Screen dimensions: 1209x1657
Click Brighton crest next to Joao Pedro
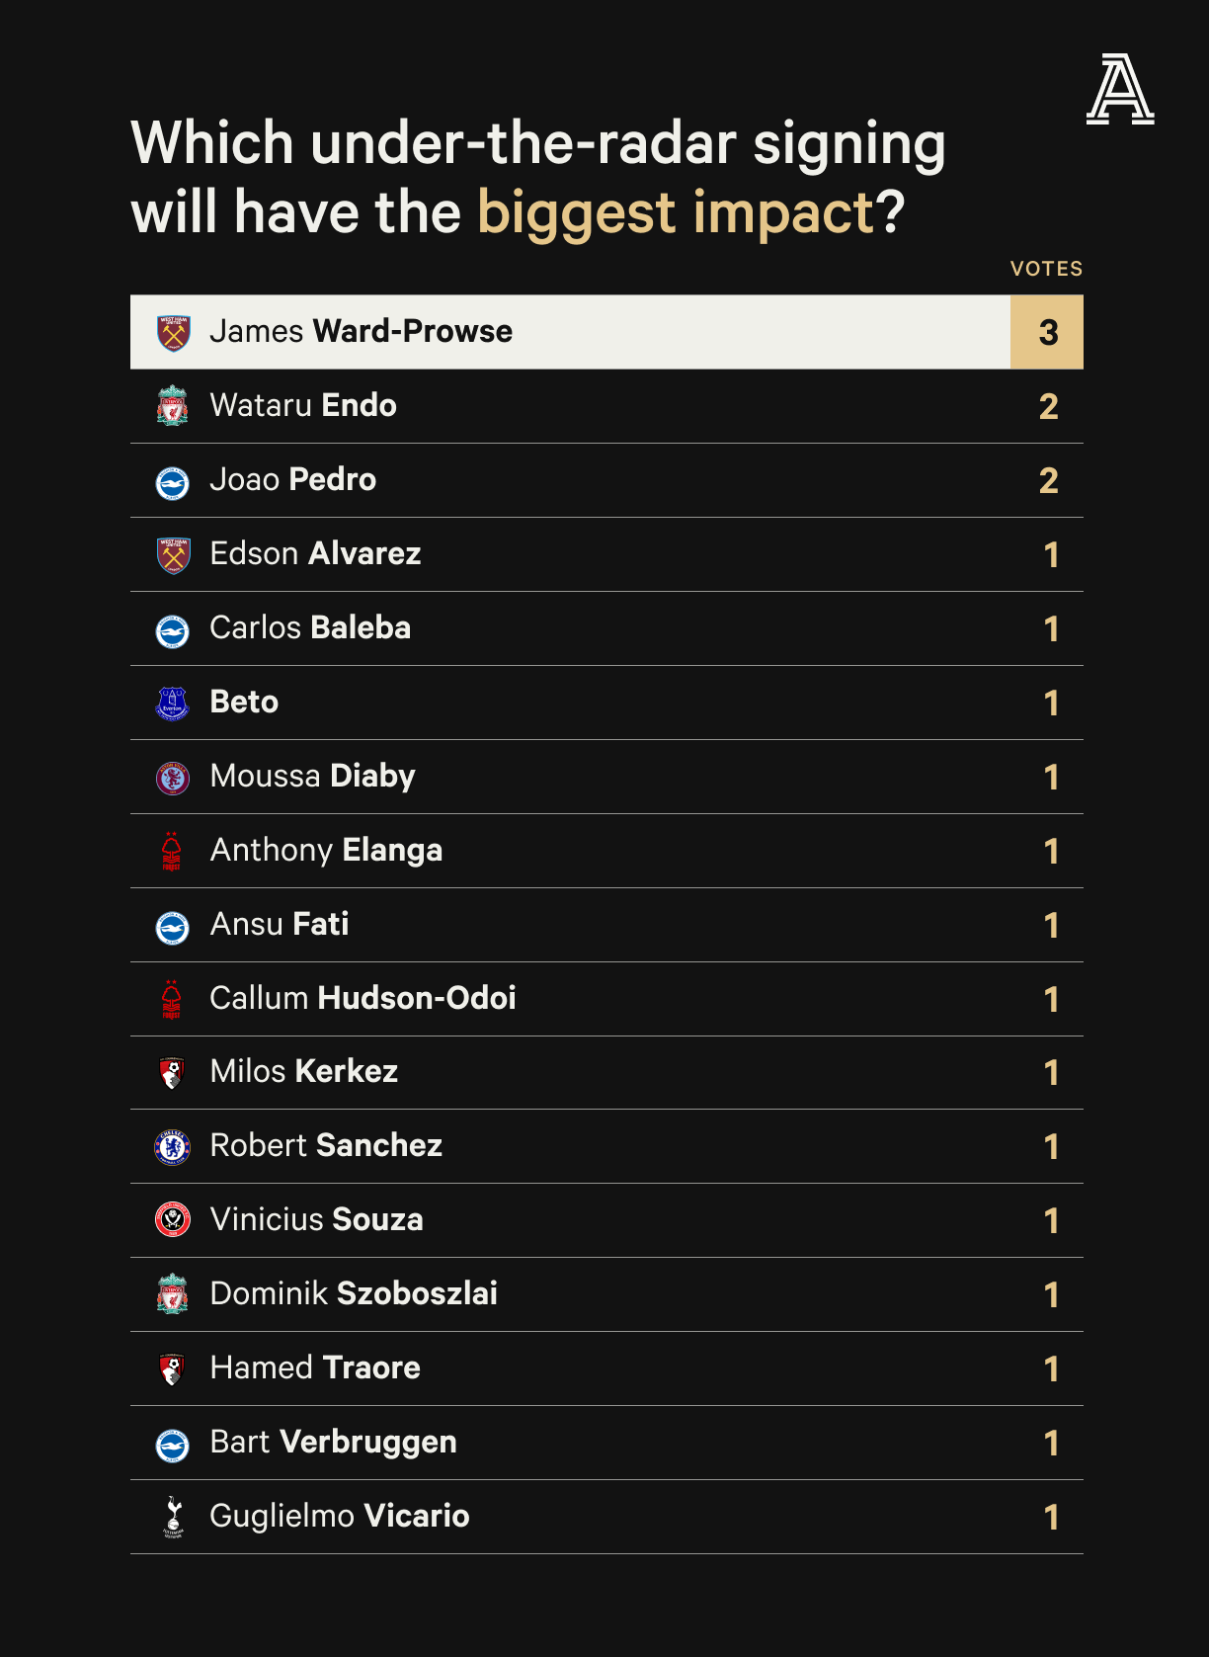(173, 482)
